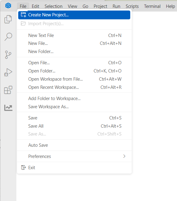Screen dimensions: 177x201
Task: Open the Edit menu
Action: tap(36, 6)
